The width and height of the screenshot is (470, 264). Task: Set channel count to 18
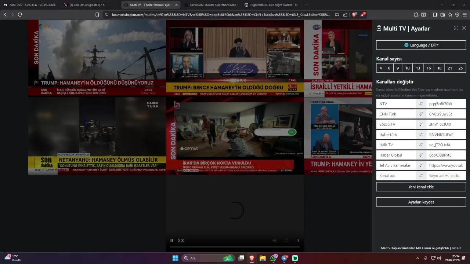439,68
